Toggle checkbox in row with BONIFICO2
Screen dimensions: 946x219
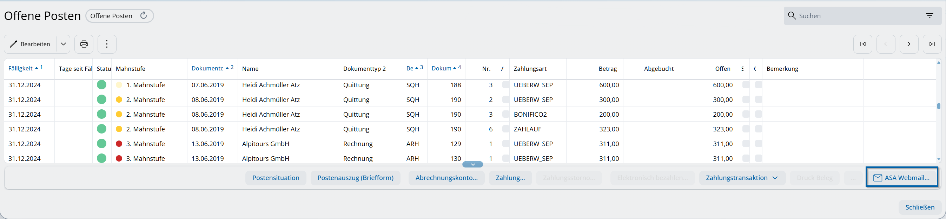[x=506, y=114]
